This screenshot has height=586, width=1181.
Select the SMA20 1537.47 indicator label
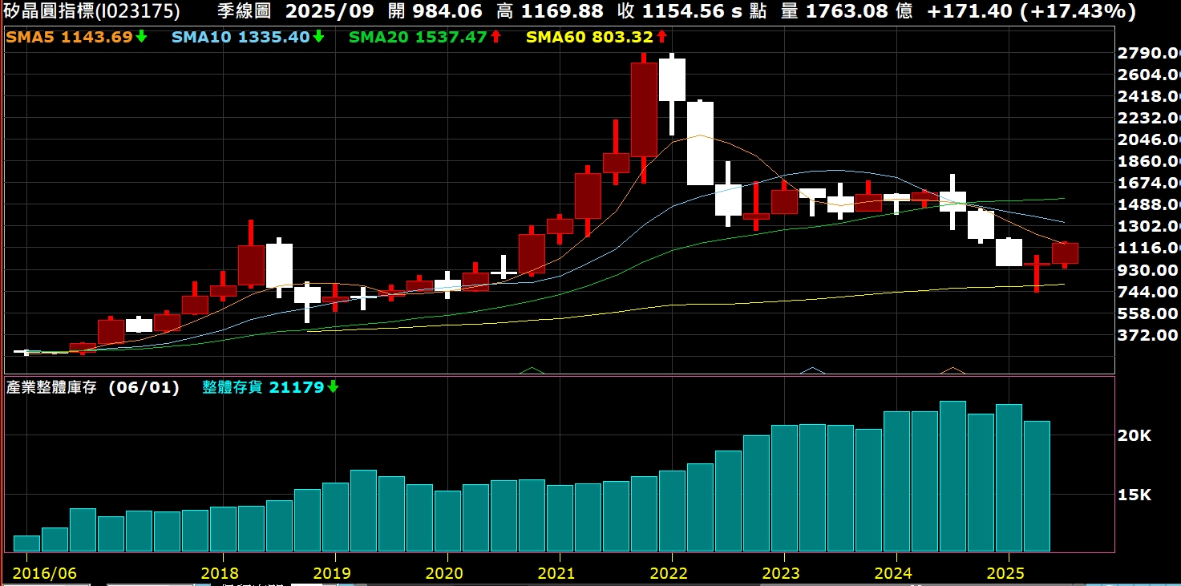point(418,37)
